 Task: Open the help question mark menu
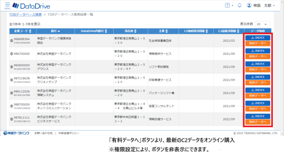[x=229, y=5]
